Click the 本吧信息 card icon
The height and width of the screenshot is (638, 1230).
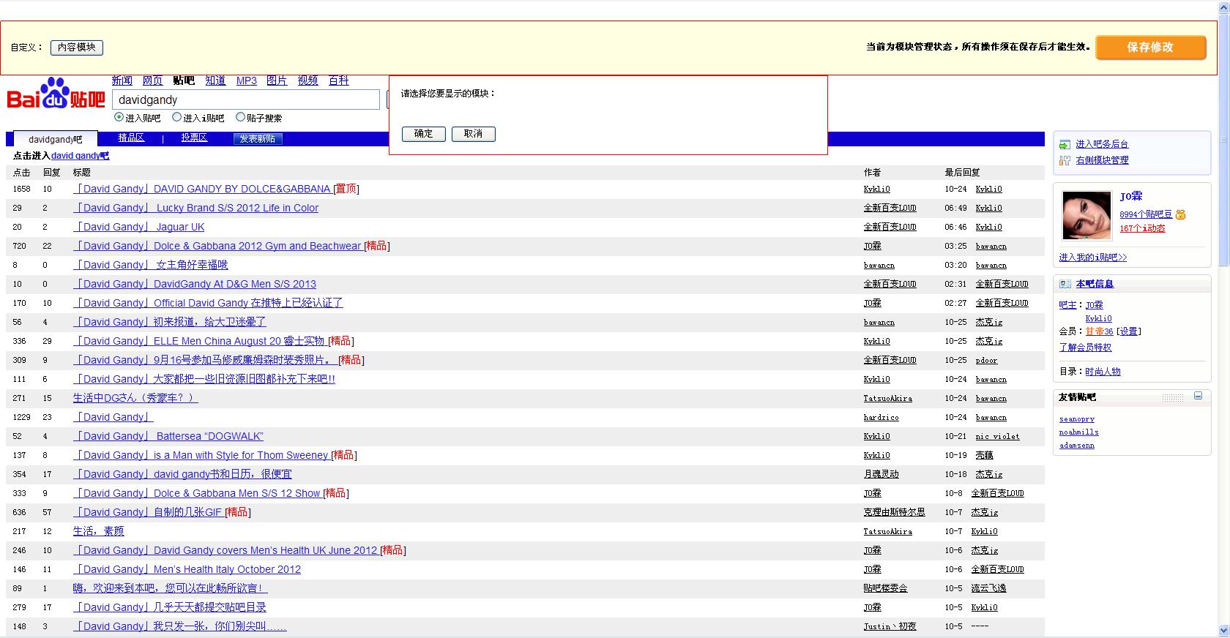[1065, 284]
